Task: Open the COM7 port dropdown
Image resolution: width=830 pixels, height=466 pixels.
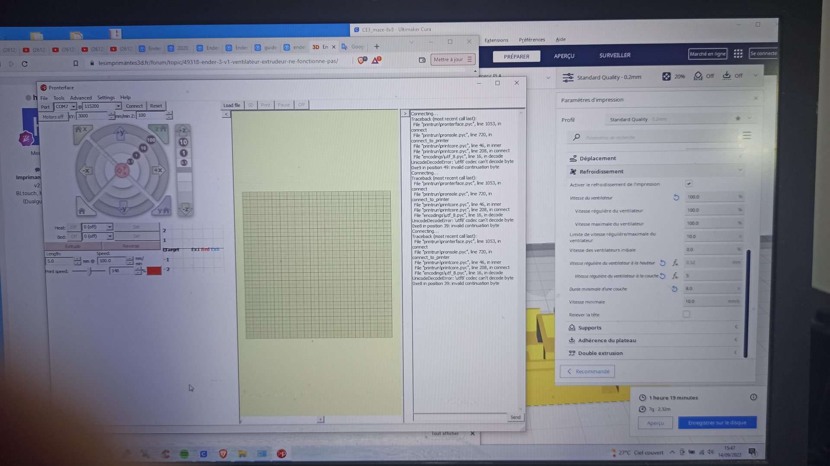Action: click(x=73, y=107)
